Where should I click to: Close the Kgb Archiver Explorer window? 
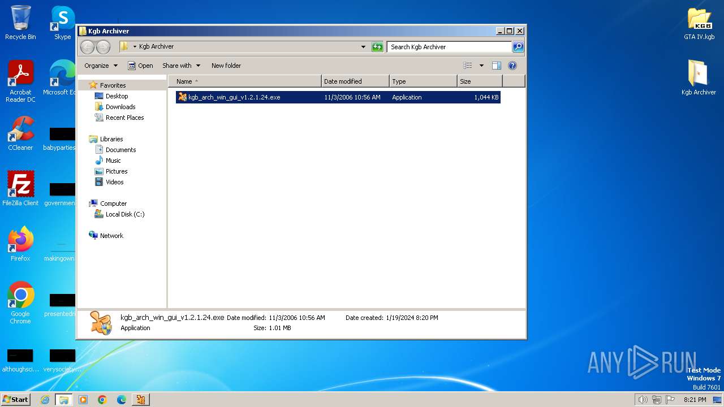click(x=520, y=31)
